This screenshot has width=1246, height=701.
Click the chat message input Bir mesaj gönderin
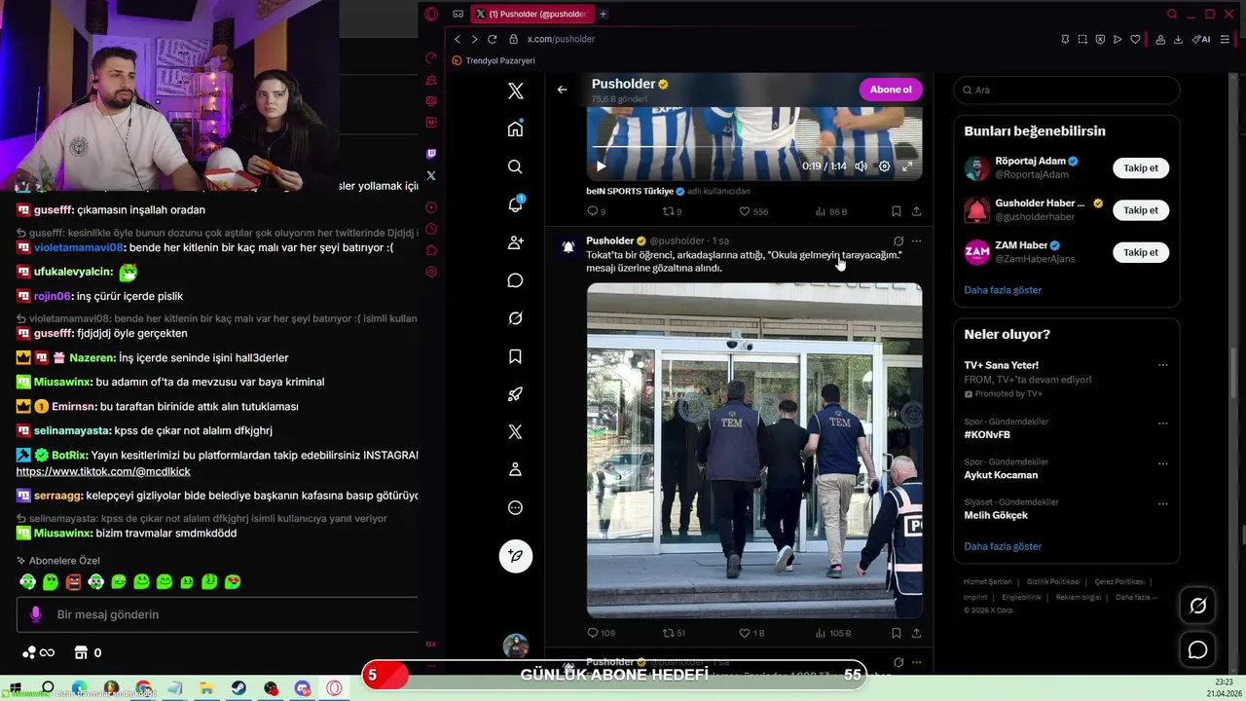pyautogui.click(x=217, y=614)
